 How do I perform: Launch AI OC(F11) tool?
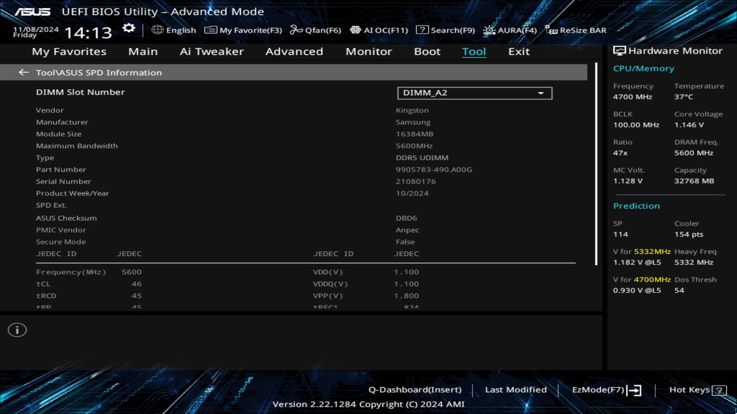click(x=379, y=30)
